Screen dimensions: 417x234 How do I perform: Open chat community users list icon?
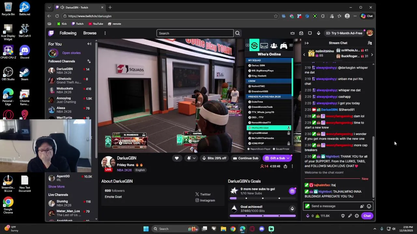370,43
